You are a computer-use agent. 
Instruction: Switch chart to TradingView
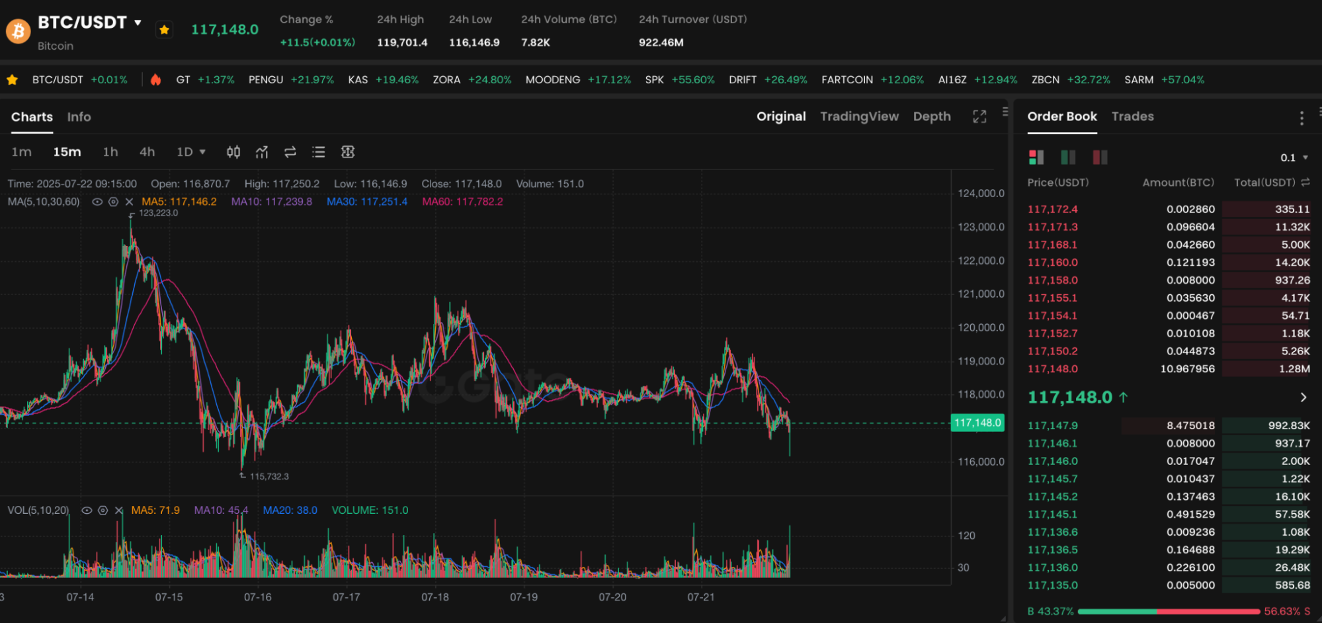coord(859,116)
